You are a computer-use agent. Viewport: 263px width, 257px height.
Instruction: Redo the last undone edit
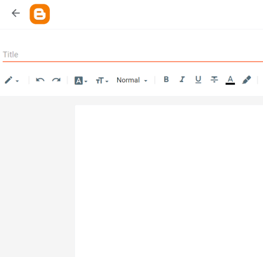pyautogui.click(x=56, y=80)
